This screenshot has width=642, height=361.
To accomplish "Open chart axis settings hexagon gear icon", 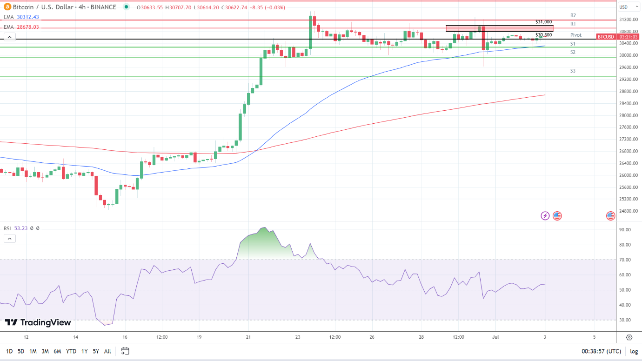I will [x=629, y=337].
